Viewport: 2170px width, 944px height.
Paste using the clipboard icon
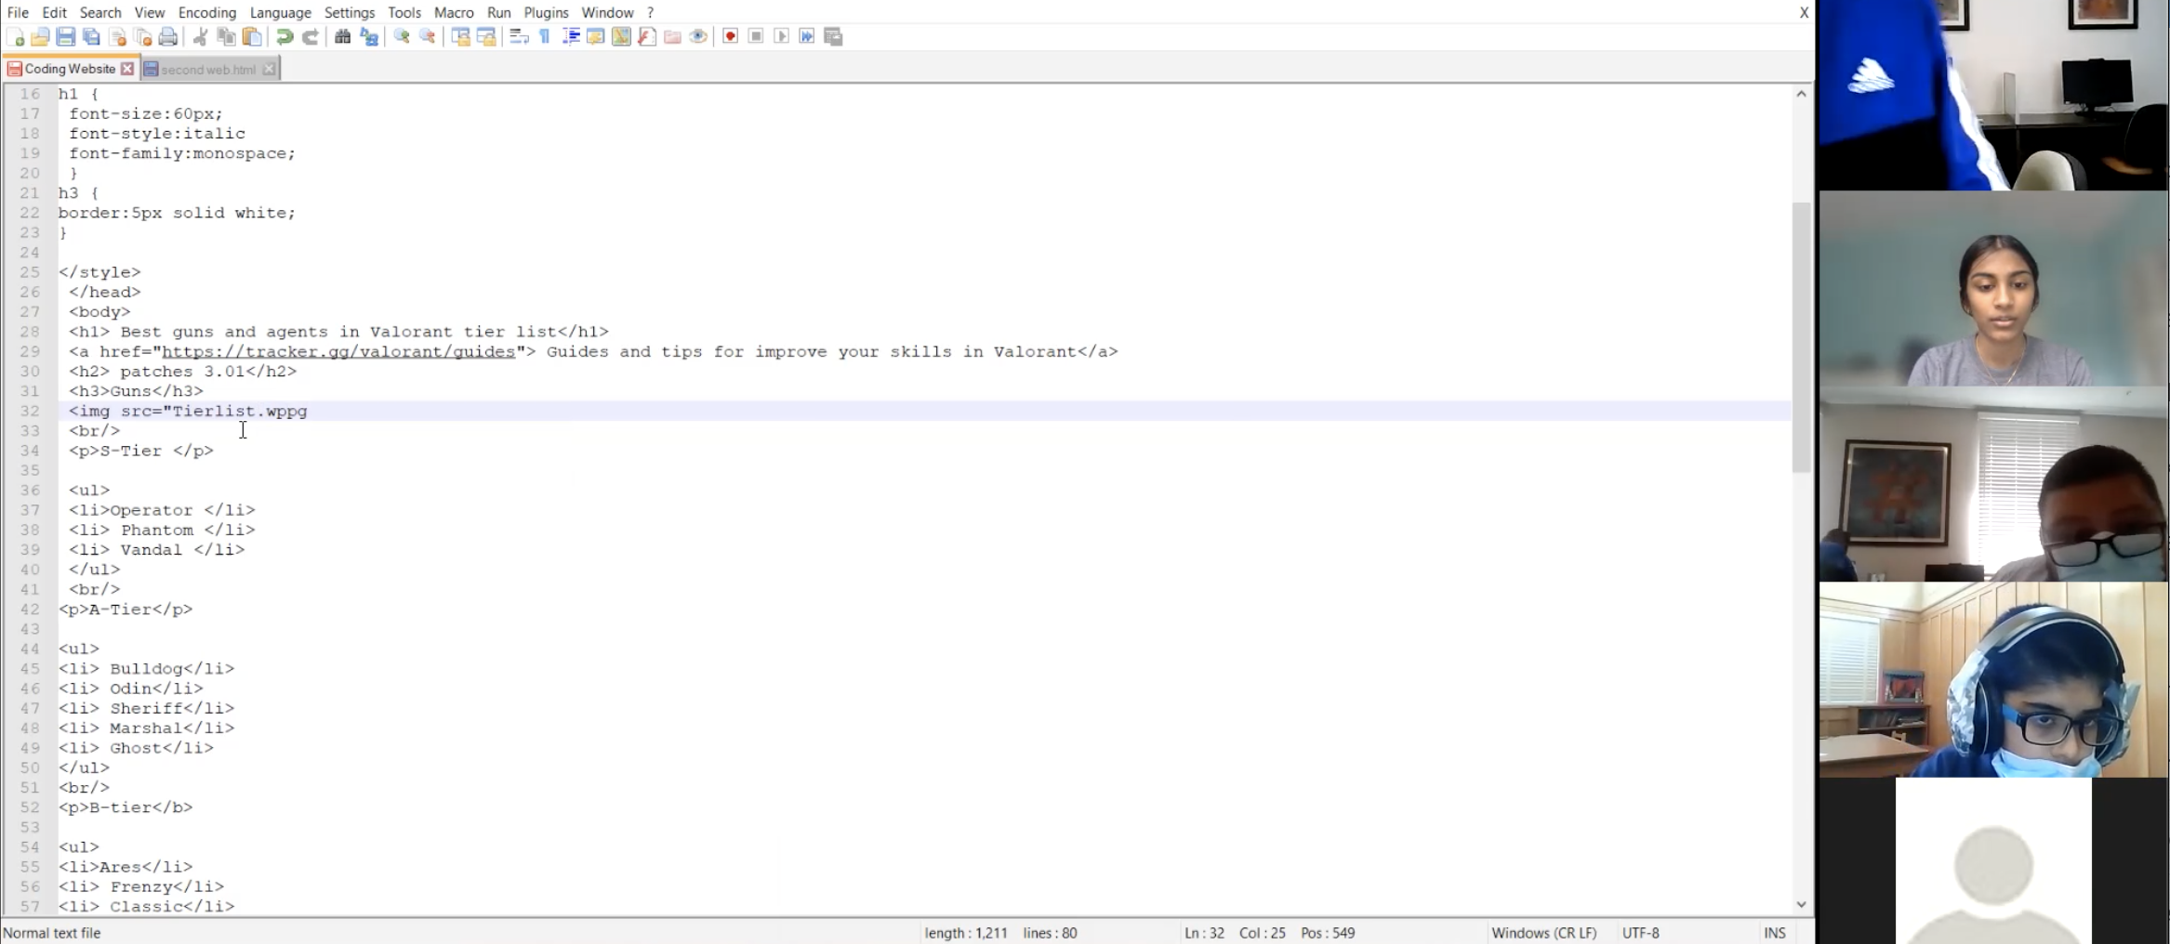point(252,36)
